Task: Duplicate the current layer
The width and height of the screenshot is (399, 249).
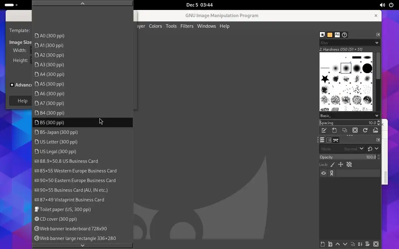Action: tap(353, 244)
